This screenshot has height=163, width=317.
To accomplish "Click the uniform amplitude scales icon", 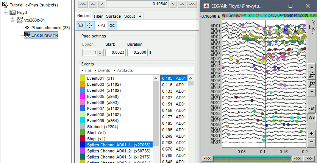I will click(x=90, y=25).
